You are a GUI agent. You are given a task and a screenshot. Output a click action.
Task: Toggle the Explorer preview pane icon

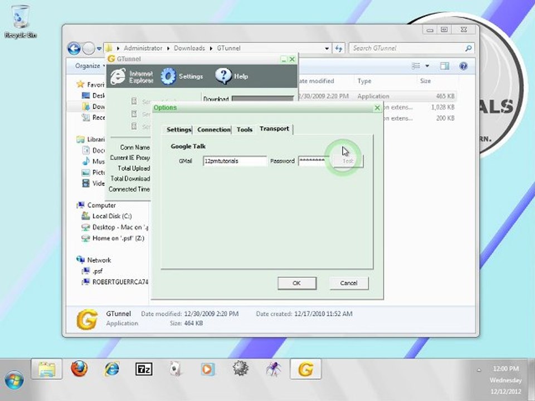444,66
